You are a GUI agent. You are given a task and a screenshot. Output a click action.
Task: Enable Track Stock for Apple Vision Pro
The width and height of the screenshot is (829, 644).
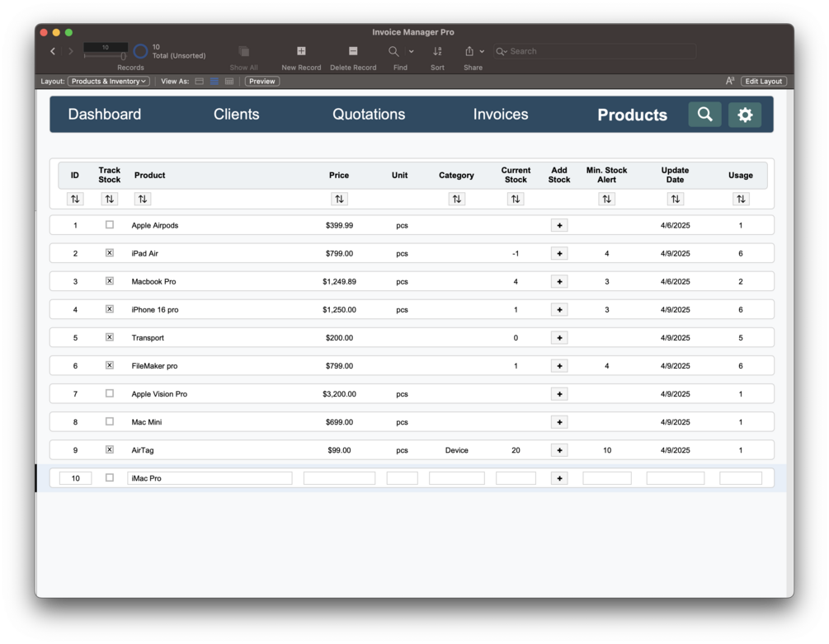110,393
